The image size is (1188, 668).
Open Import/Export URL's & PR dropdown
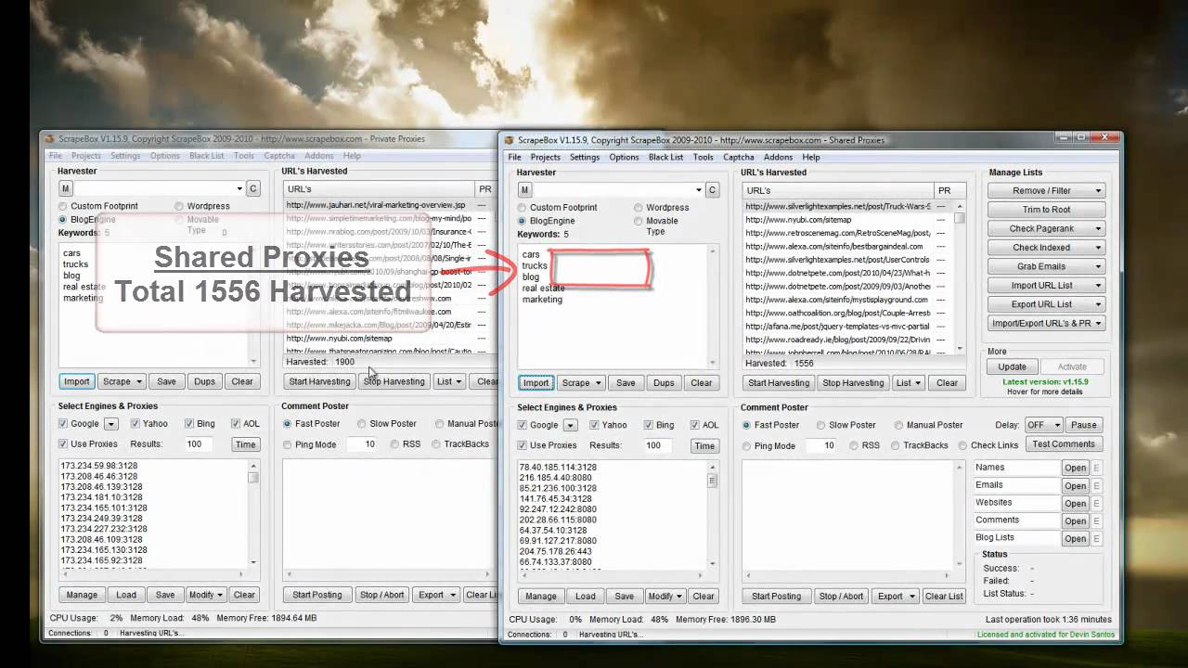click(x=1046, y=323)
